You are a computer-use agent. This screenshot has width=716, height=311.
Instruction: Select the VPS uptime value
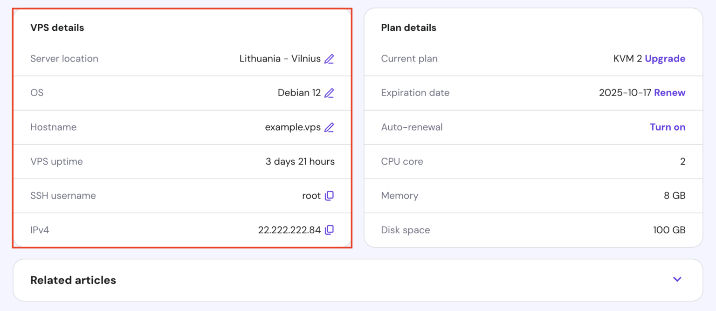[300, 161]
